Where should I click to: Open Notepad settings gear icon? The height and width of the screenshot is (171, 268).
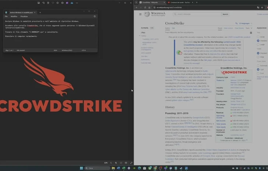(95, 16)
